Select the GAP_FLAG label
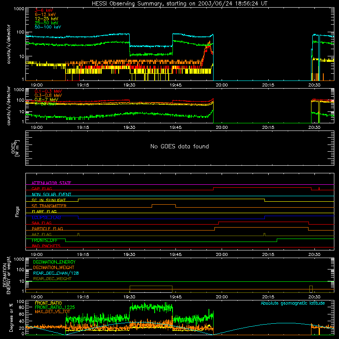 point(42,189)
